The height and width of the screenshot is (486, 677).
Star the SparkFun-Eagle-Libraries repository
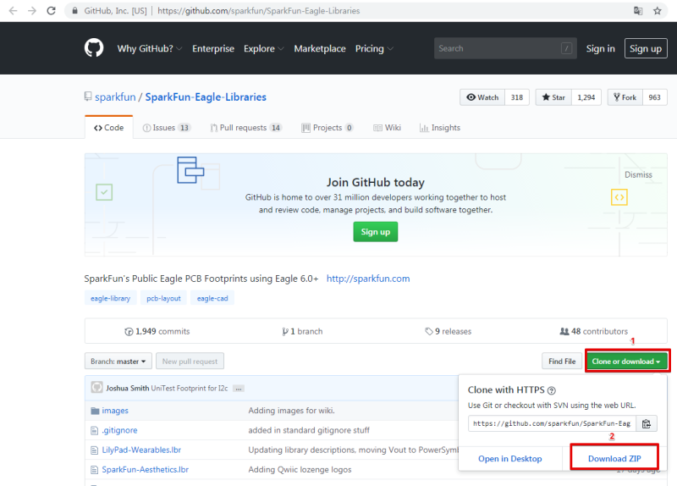pyautogui.click(x=553, y=97)
